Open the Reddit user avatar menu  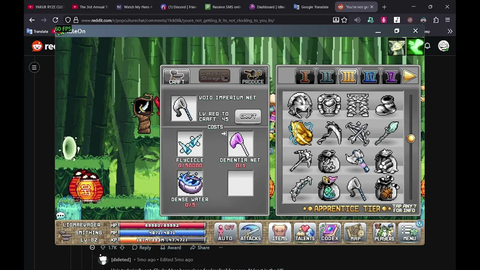[x=443, y=46]
